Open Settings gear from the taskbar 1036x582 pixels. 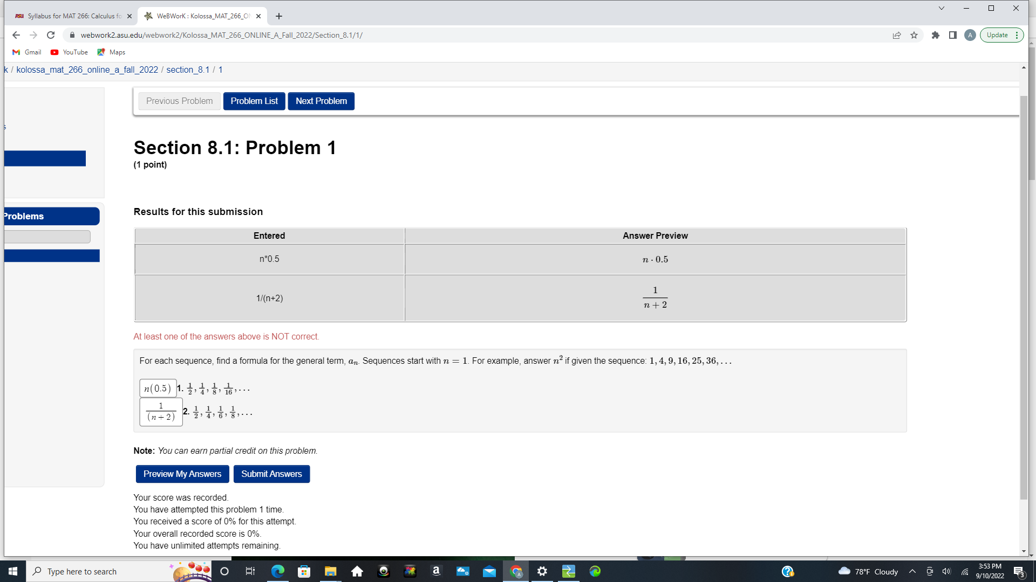[542, 571]
